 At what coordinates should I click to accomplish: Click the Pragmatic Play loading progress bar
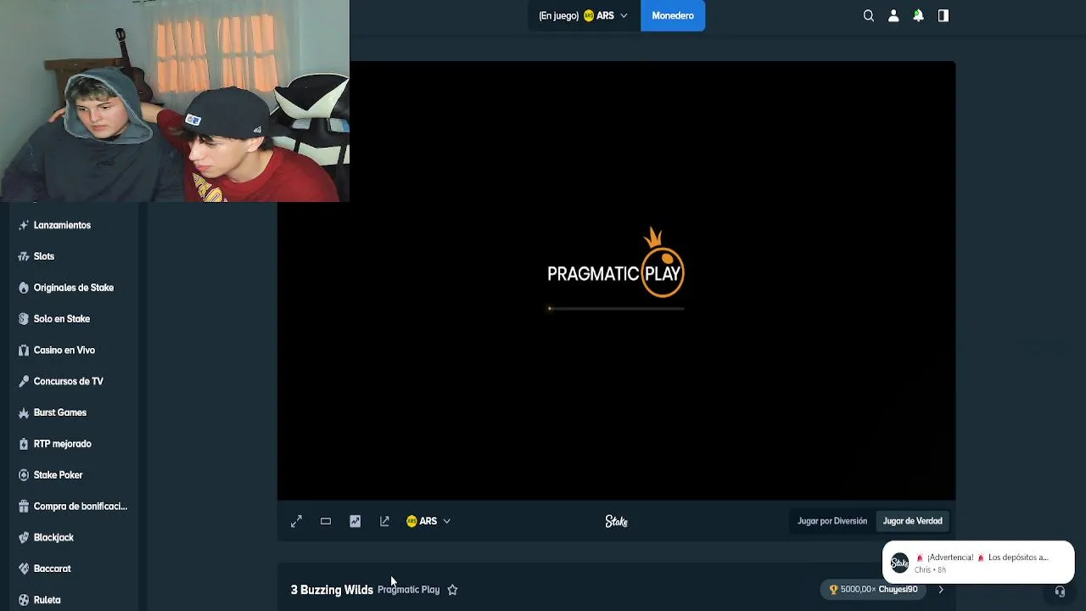click(x=616, y=309)
